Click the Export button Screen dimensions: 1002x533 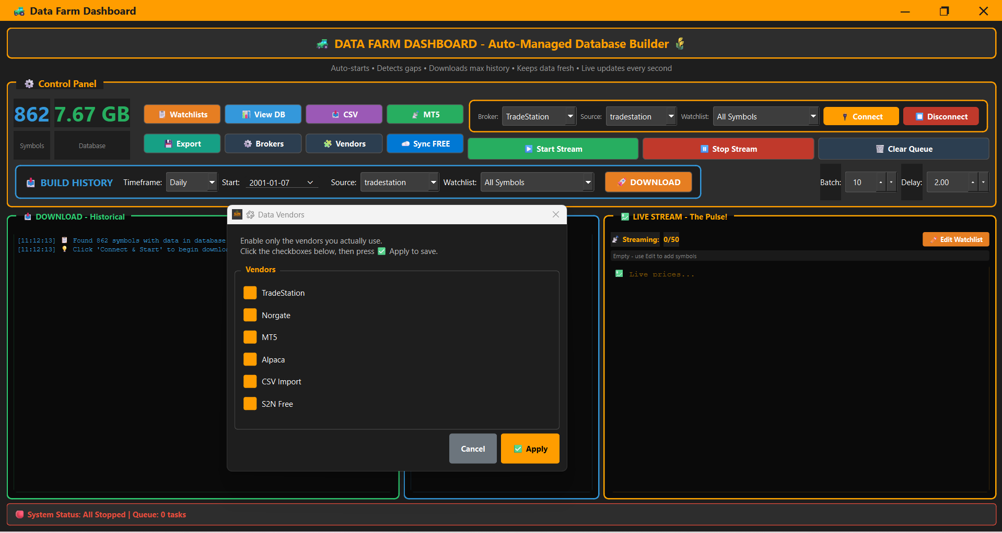pyautogui.click(x=182, y=143)
